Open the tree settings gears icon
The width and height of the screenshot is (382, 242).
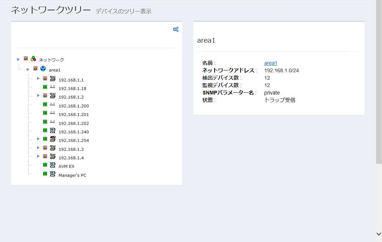[176, 29]
